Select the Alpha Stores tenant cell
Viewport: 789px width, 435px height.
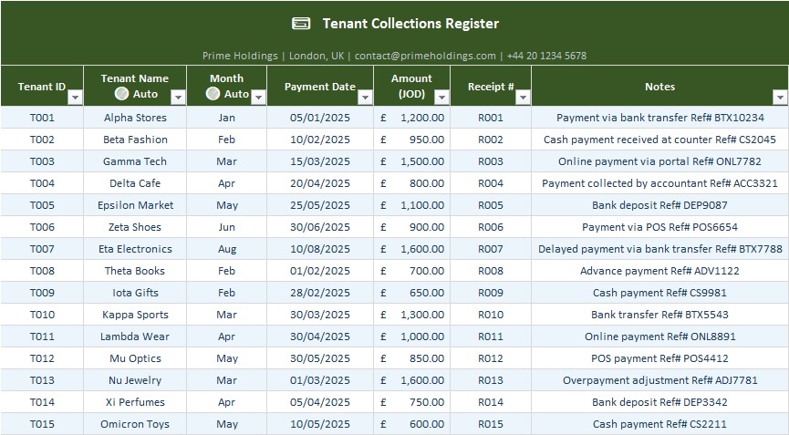click(x=135, y=118)
